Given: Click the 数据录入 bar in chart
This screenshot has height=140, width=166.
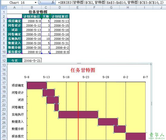Looking at the screenshot, I should pyautogui.click(x=108, y=122).
